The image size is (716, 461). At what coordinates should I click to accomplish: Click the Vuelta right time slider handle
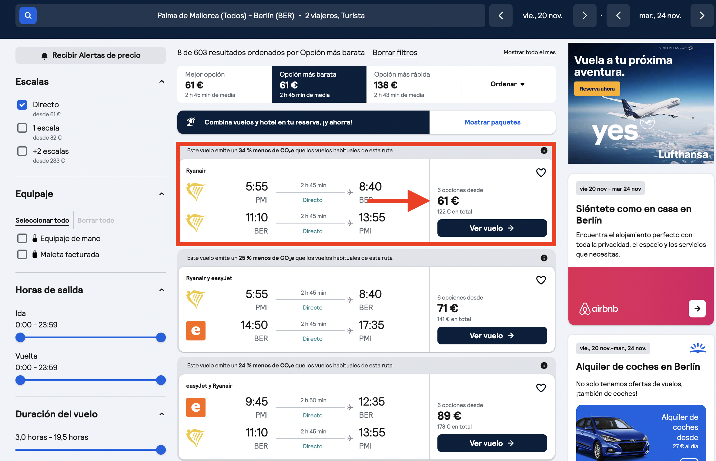[x=161, y=380]
